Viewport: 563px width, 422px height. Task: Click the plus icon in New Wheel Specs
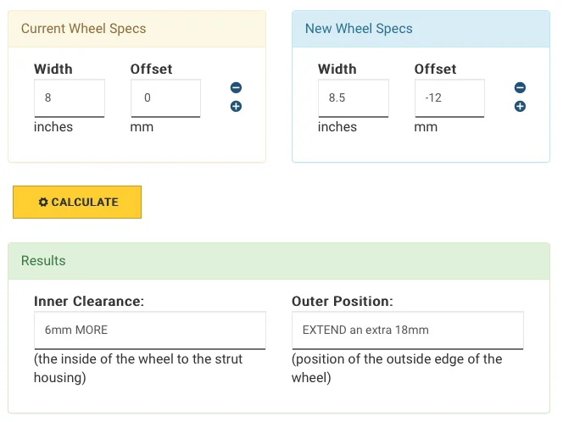point(520,106)
